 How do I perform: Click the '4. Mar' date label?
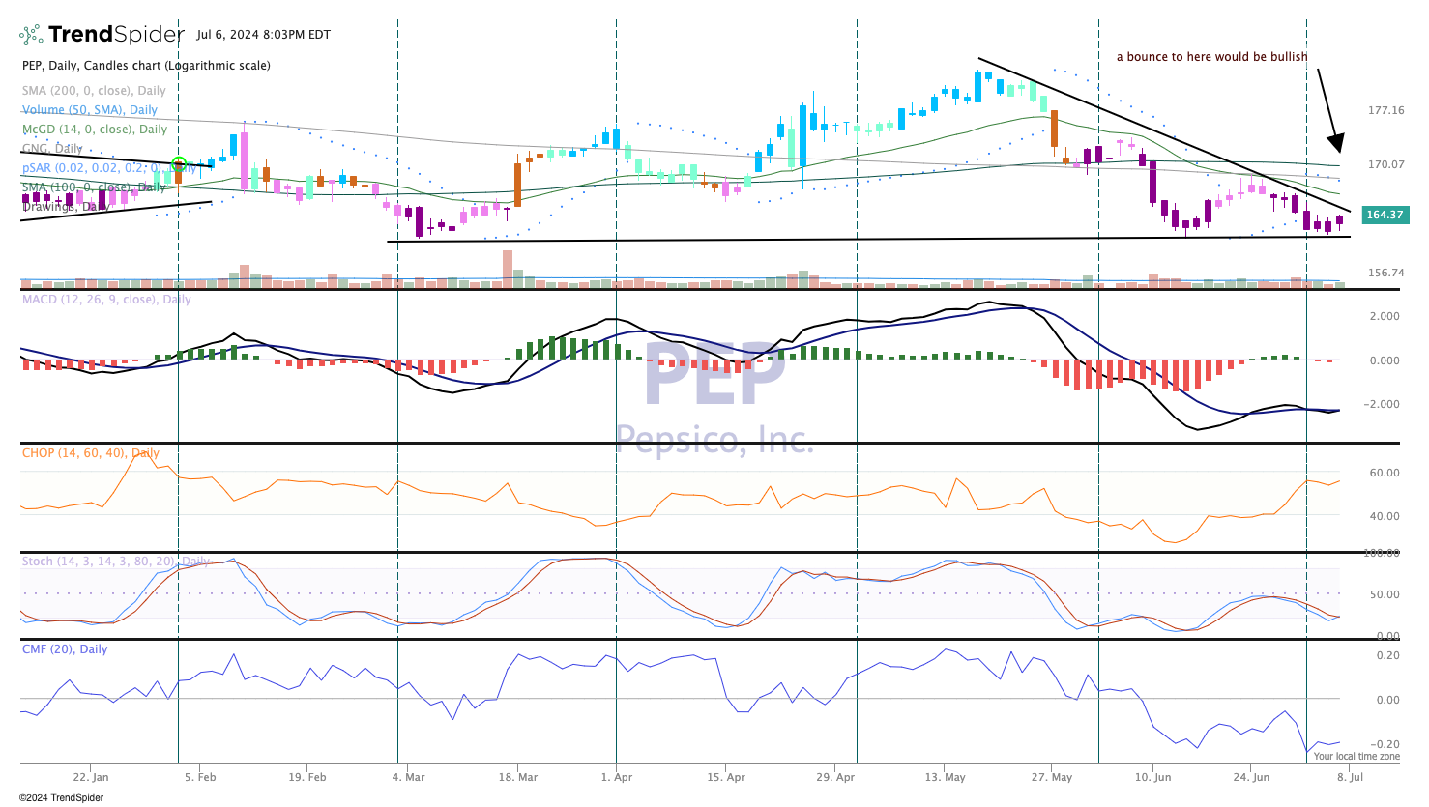click(x=408, y=777)
